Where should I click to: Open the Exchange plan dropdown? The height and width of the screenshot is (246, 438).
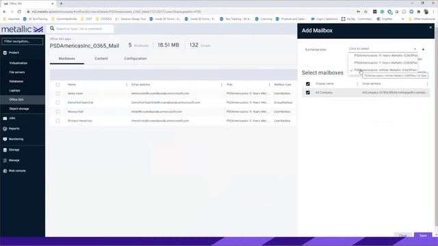383,49
